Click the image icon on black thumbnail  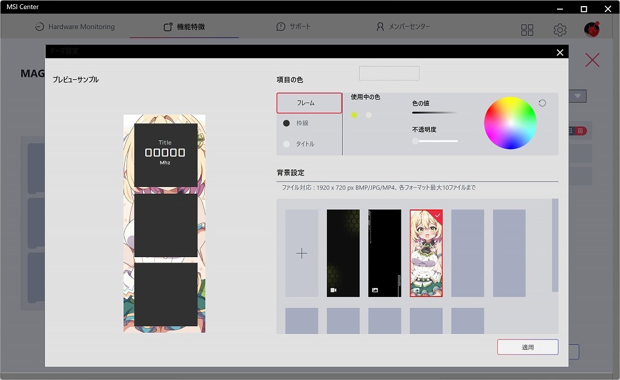[375, 290]
